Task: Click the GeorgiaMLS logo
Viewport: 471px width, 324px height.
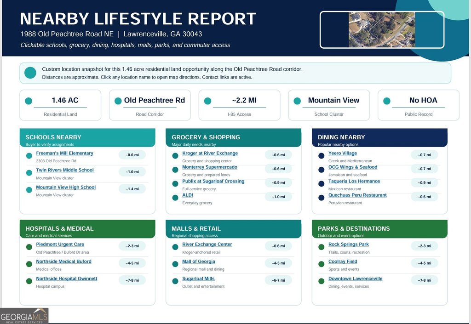Action: tap(24, 316)
